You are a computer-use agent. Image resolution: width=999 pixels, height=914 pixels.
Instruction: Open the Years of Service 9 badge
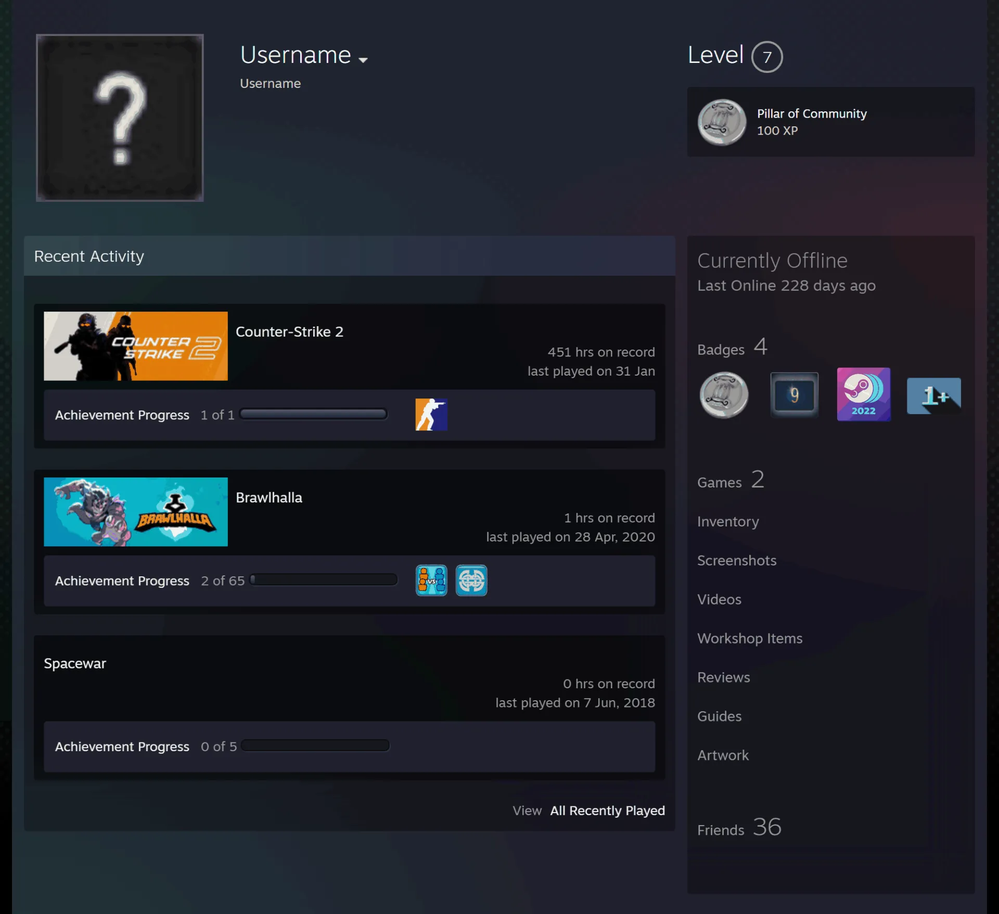(x=794, y=395)
